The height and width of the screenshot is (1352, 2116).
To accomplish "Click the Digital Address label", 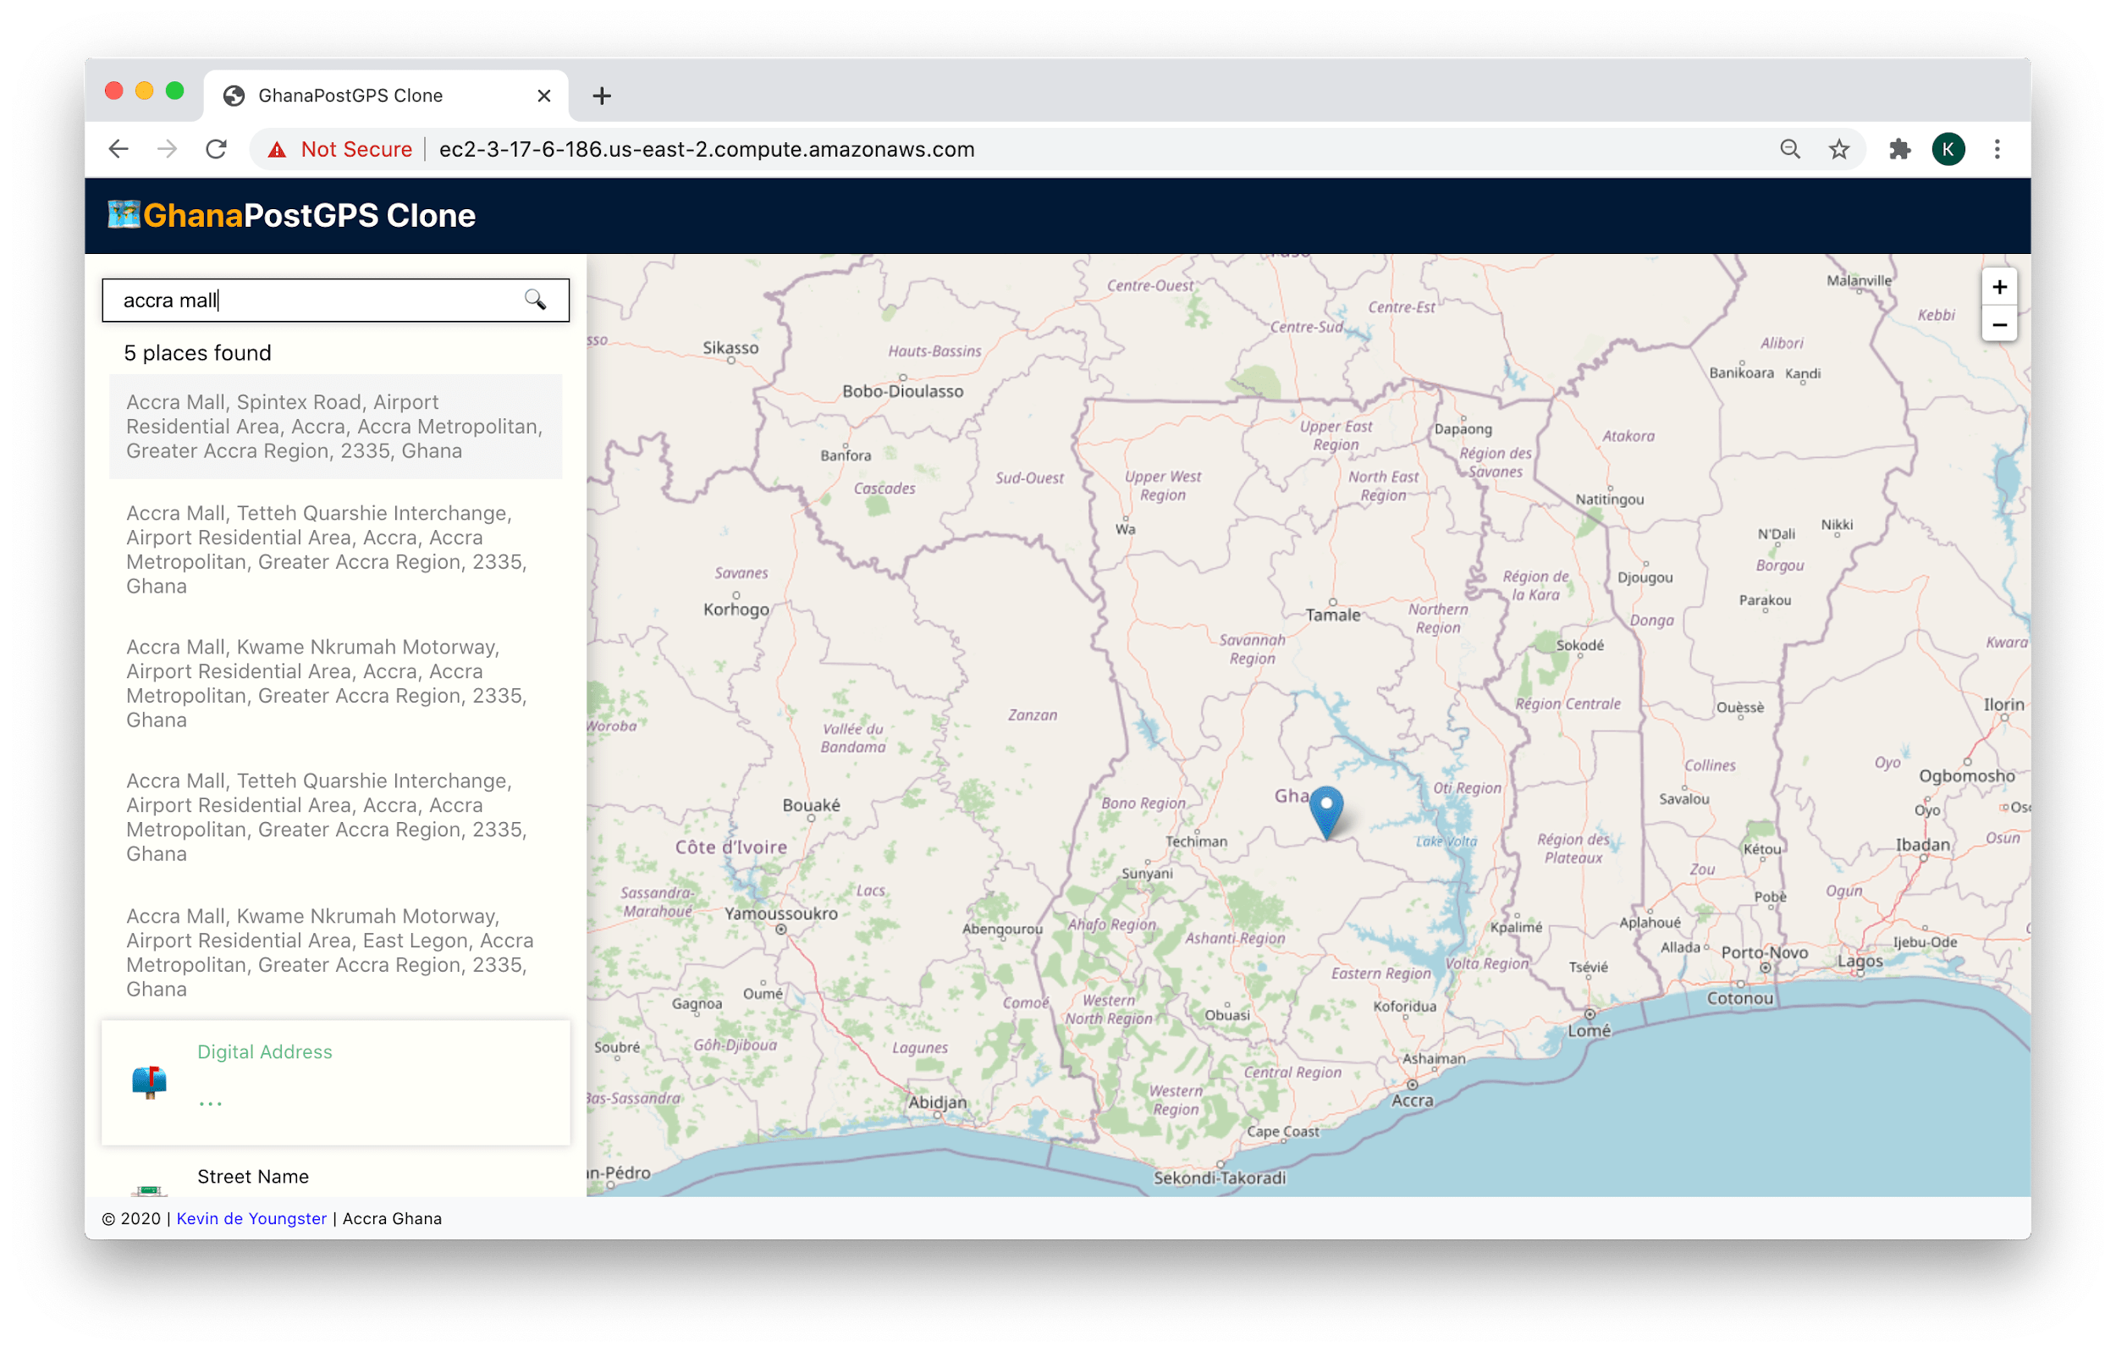I will tap(264, 1051).
